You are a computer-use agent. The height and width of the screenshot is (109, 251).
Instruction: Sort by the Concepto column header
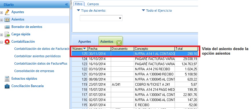154,49
